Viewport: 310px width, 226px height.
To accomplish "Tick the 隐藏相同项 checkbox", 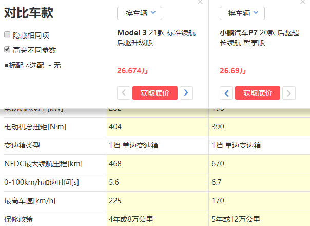I will 7,34.
